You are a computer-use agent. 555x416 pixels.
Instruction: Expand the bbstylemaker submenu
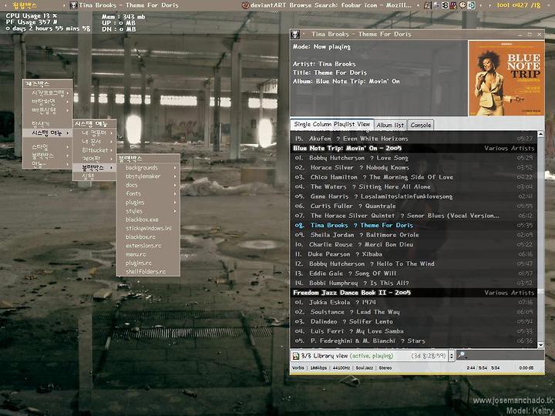point(148,176)
